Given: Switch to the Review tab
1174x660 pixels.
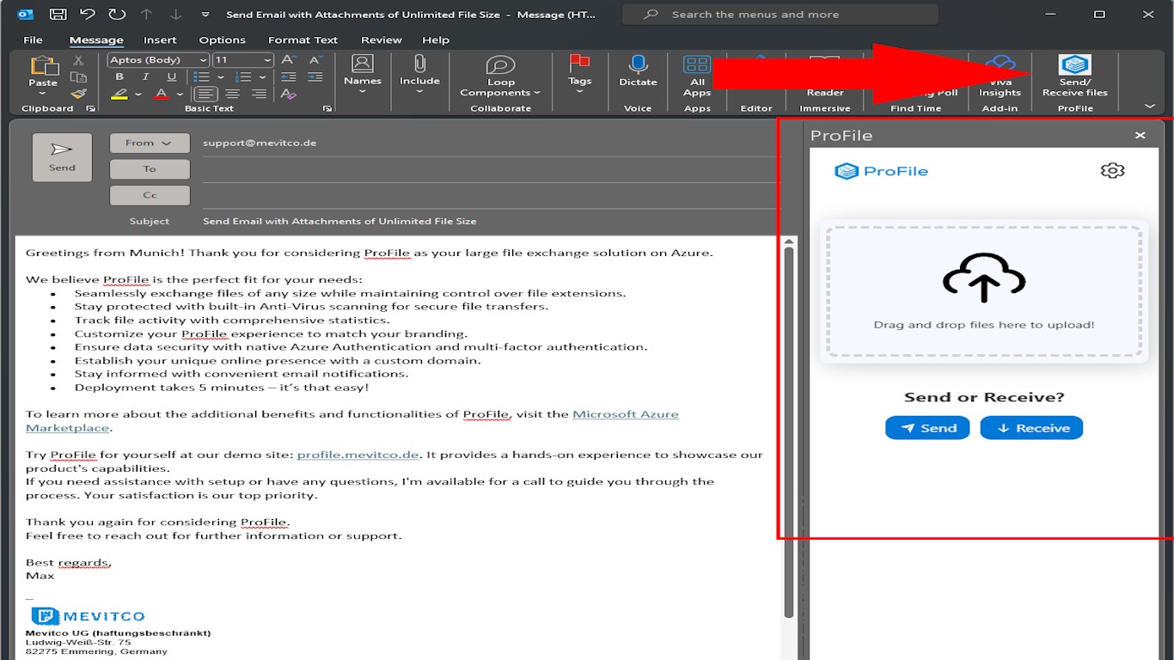Looking at the screenshot, I should pyautogui.click(x=381, y=40).
